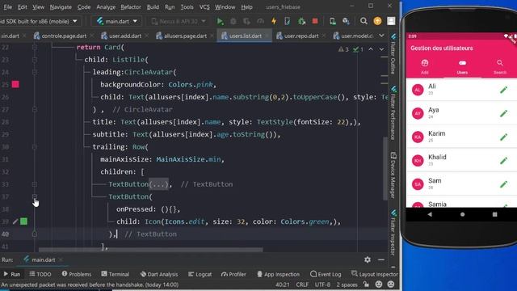Open the Navigate menu
The width and height of the screenshot is (517, 291).
61,7
